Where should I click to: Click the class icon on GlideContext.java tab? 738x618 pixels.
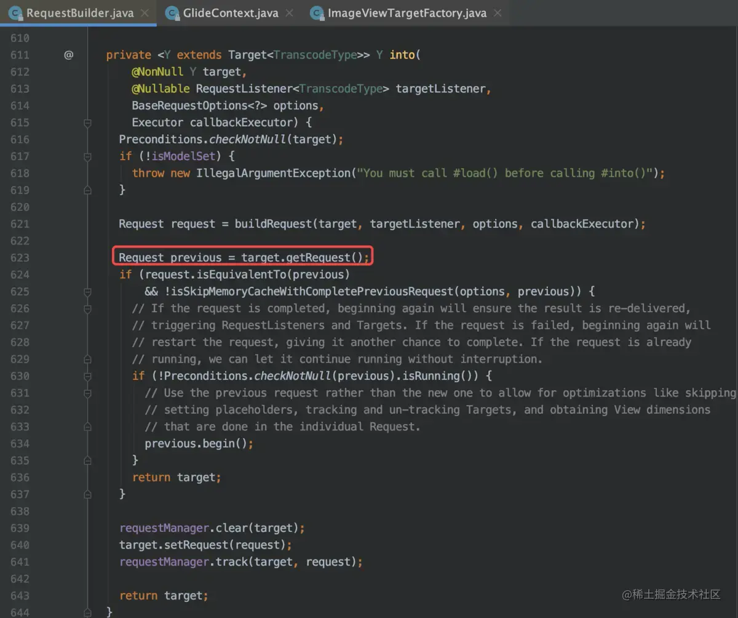[x=173, y=13]
